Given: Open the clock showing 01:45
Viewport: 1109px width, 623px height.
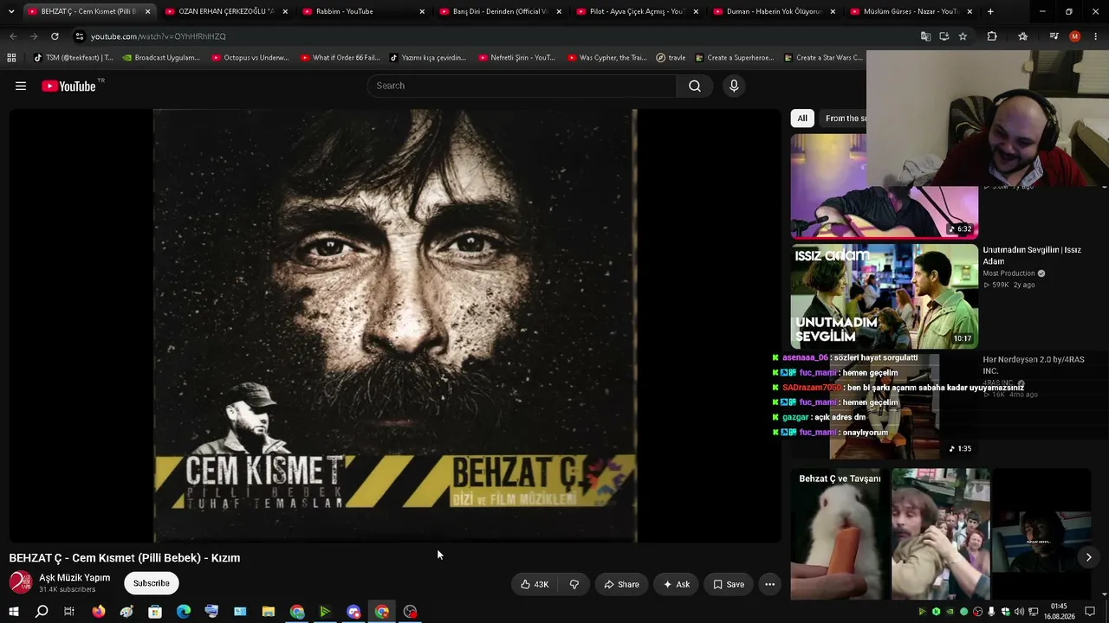Looking at the screenshot, I should pyautogui.click(x=1059, y=612).
